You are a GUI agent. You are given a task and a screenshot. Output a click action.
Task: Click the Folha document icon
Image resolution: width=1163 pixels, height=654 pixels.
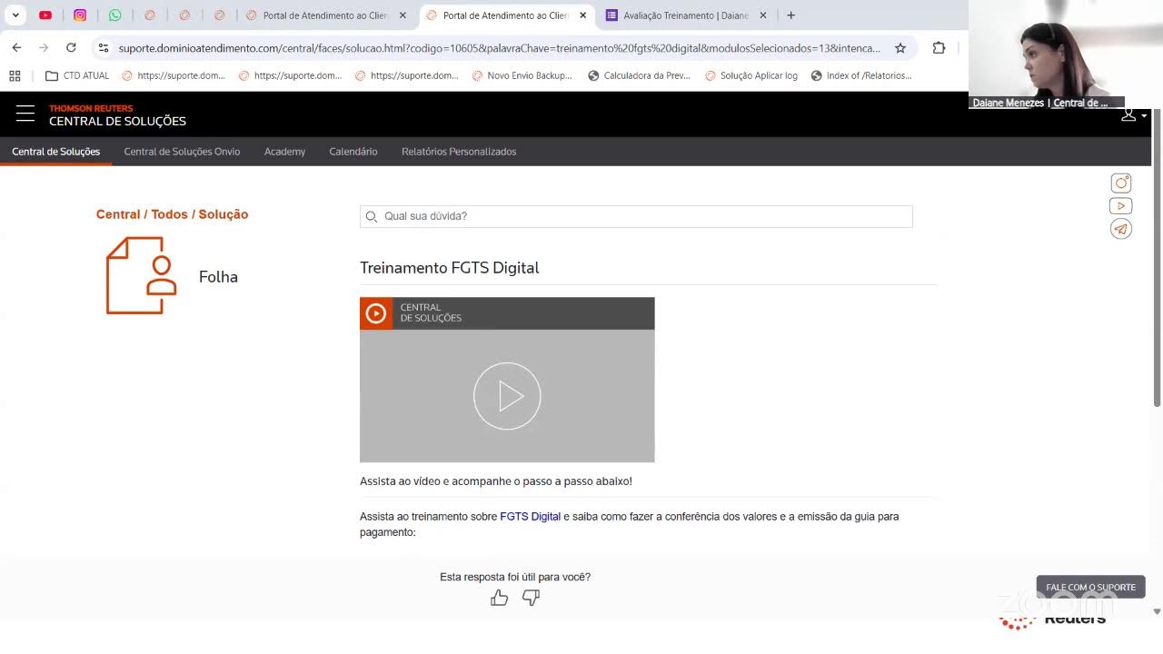pyautogui.click(x=141, y=275)
